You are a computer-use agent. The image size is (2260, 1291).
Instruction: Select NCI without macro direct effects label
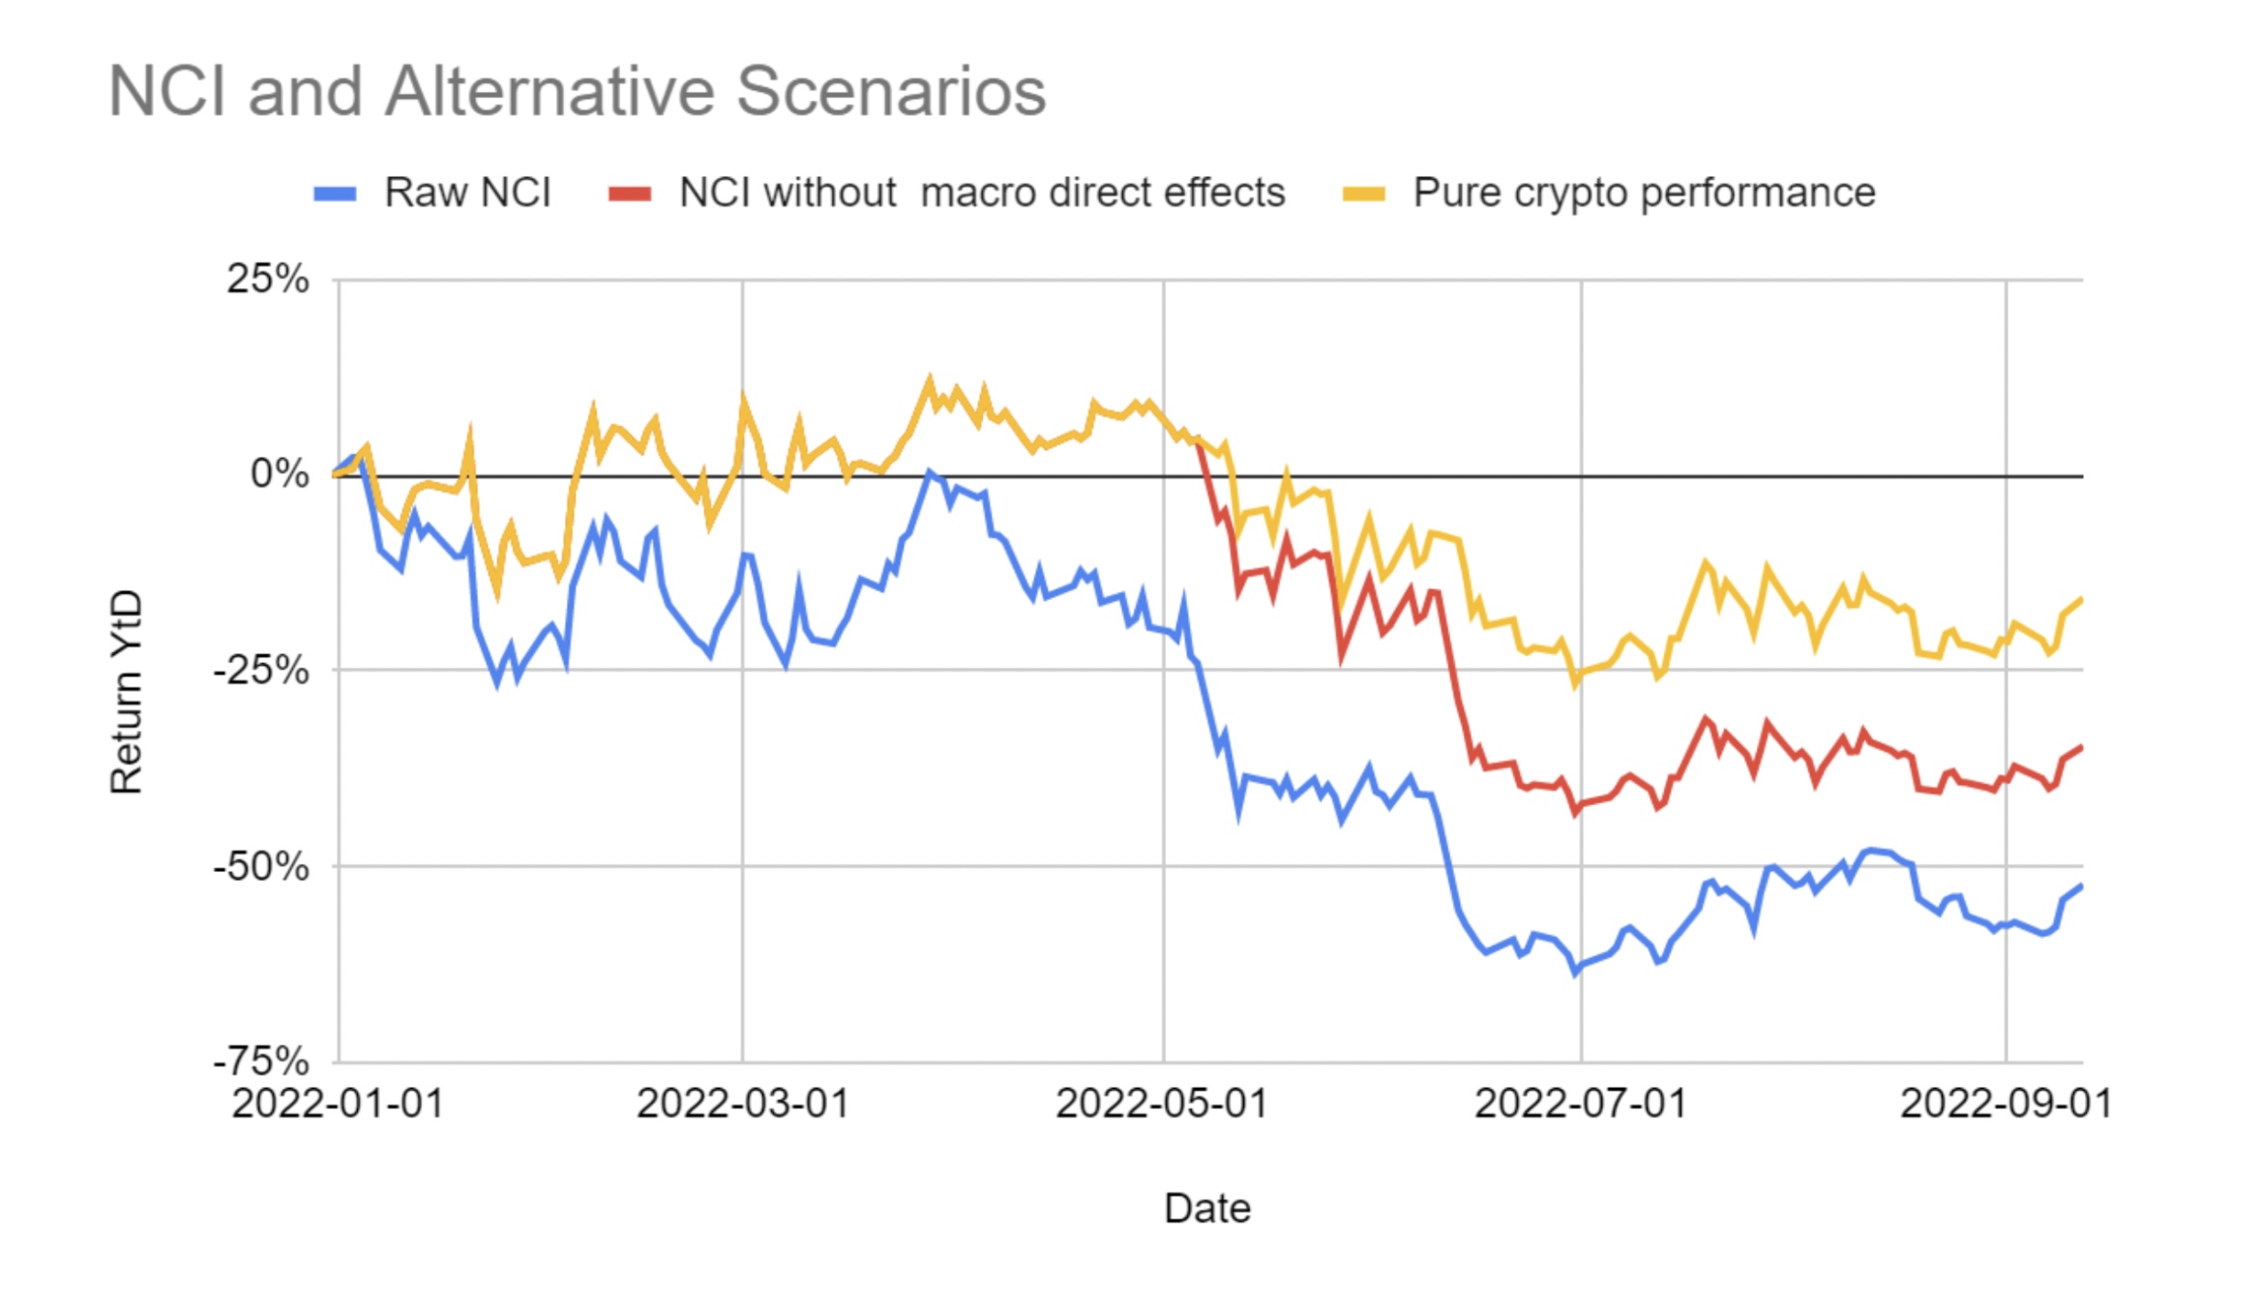pyautogui.click(x=982, y=193)
